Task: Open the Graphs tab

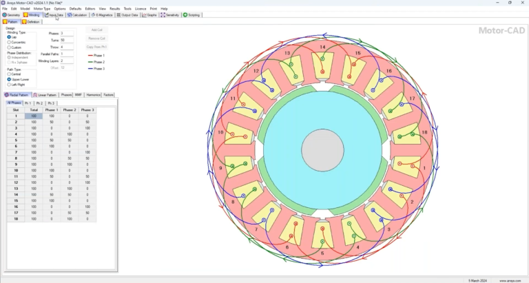Action: (149, 15)
